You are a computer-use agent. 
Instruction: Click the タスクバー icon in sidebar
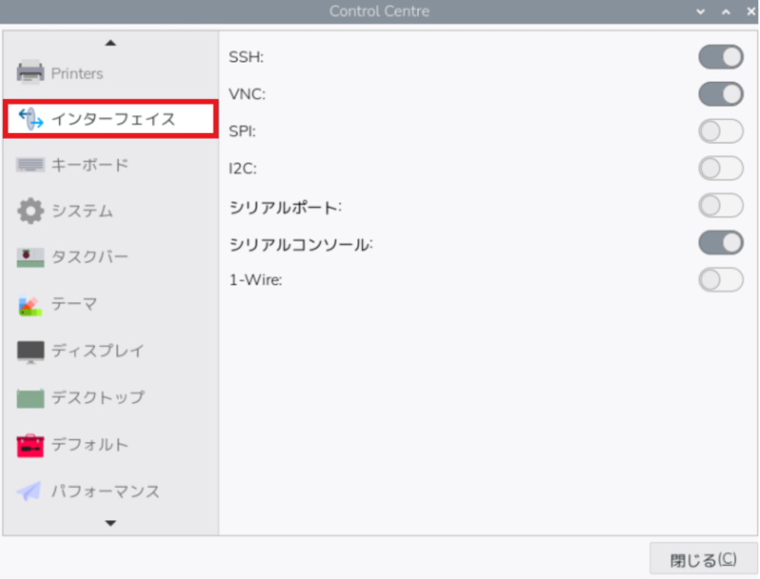coord(30,258)
